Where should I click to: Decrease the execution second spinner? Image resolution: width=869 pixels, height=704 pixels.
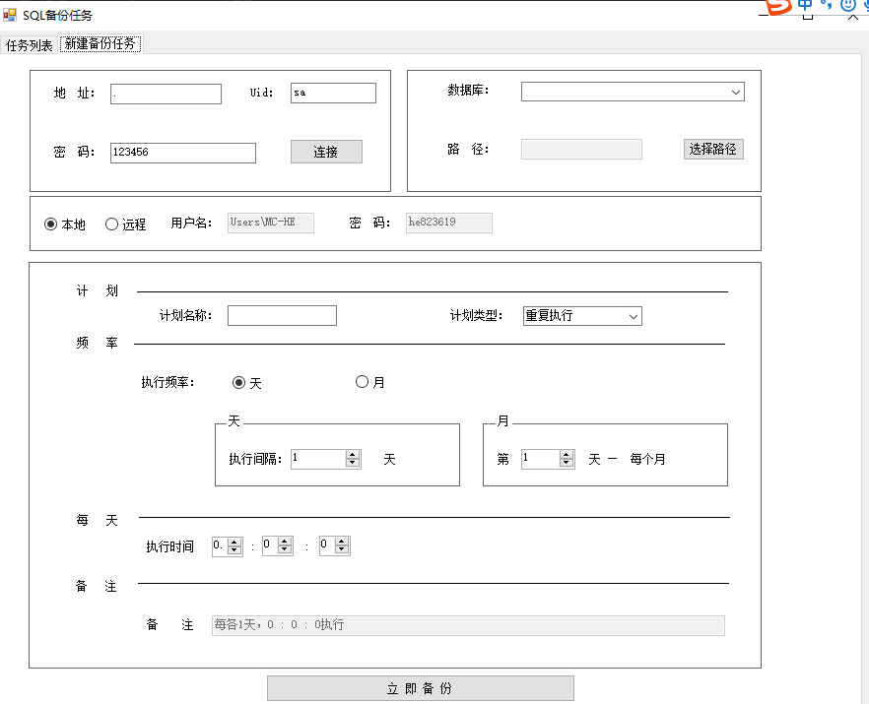[x=342, y=550]
